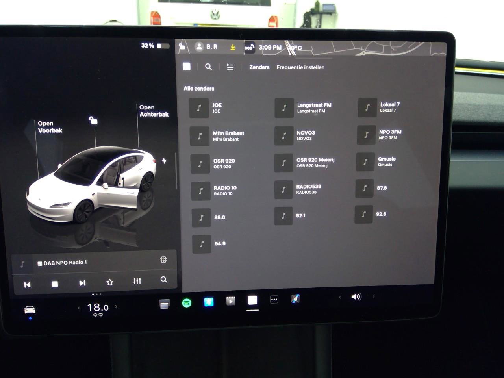
Task: Tap the charging bolt icon near car
Action: point(164,161)
